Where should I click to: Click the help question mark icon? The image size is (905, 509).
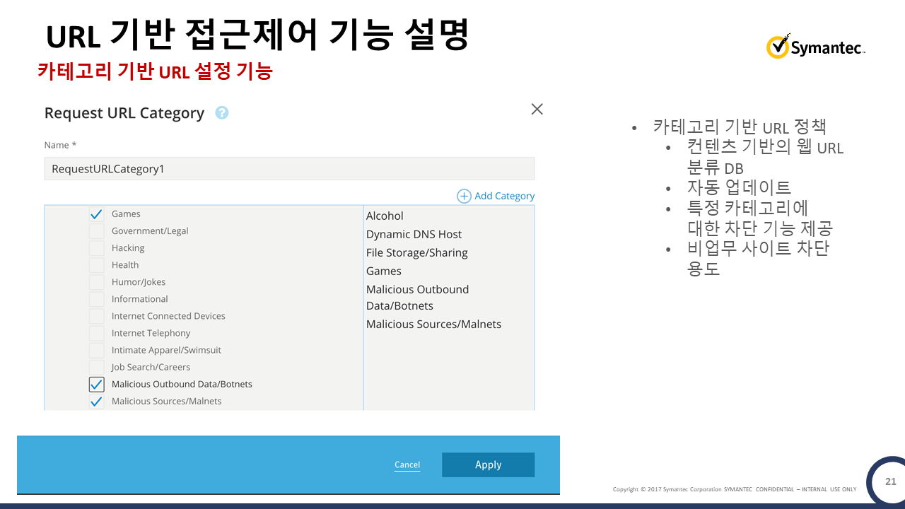coord(222,113)
